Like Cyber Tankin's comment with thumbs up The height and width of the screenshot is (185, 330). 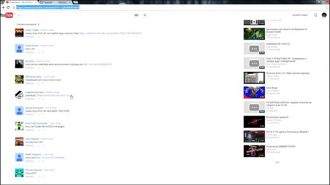[x=39, y=36]
